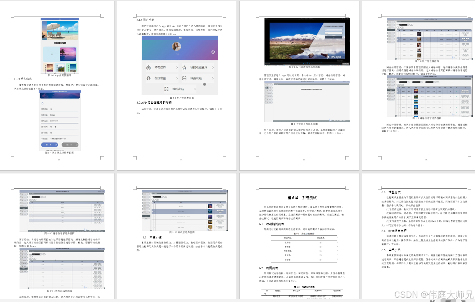Click the heading 6.4 测试结果分析
The height and width of the screenshot is (302, 475).
point(393,231)
